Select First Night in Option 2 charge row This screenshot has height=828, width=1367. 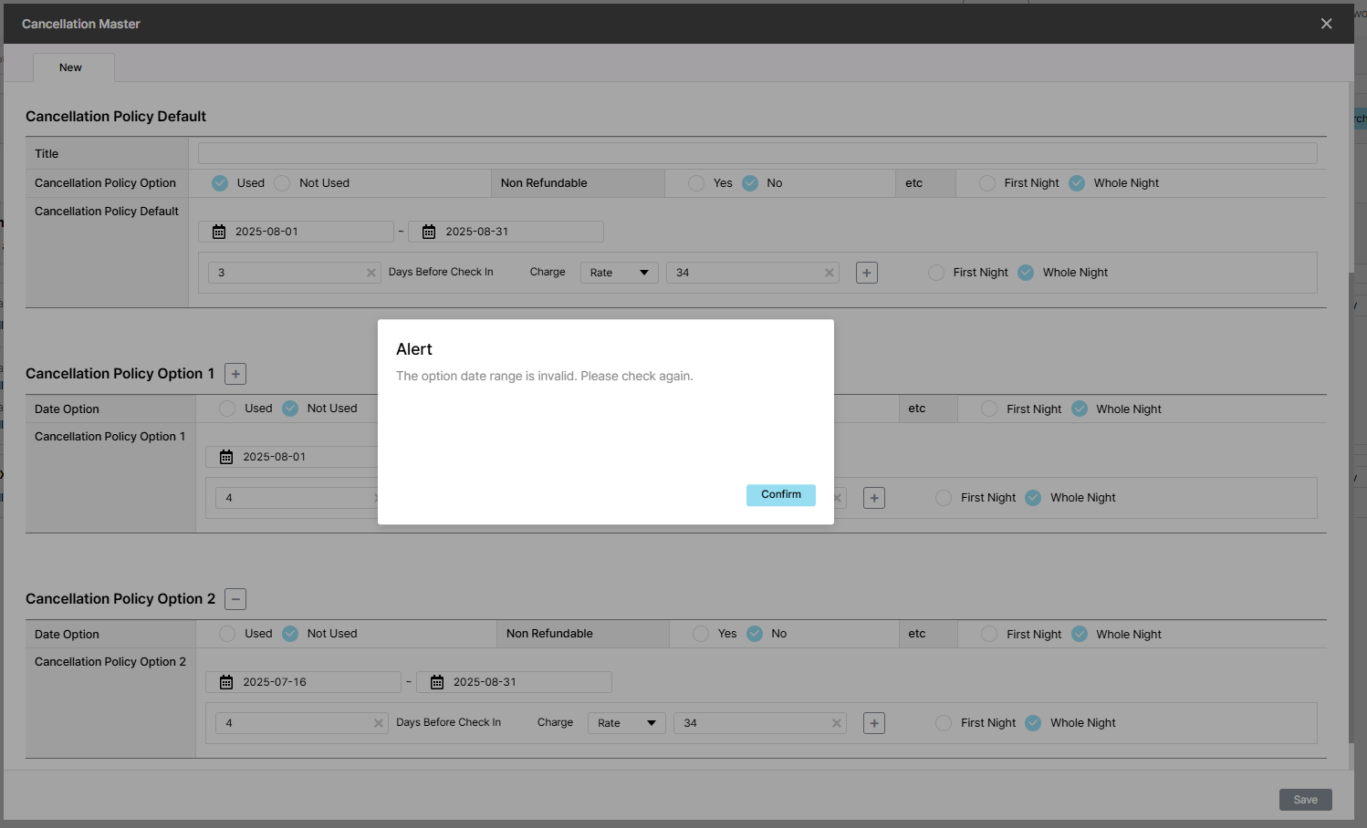(x=944, y=723)
